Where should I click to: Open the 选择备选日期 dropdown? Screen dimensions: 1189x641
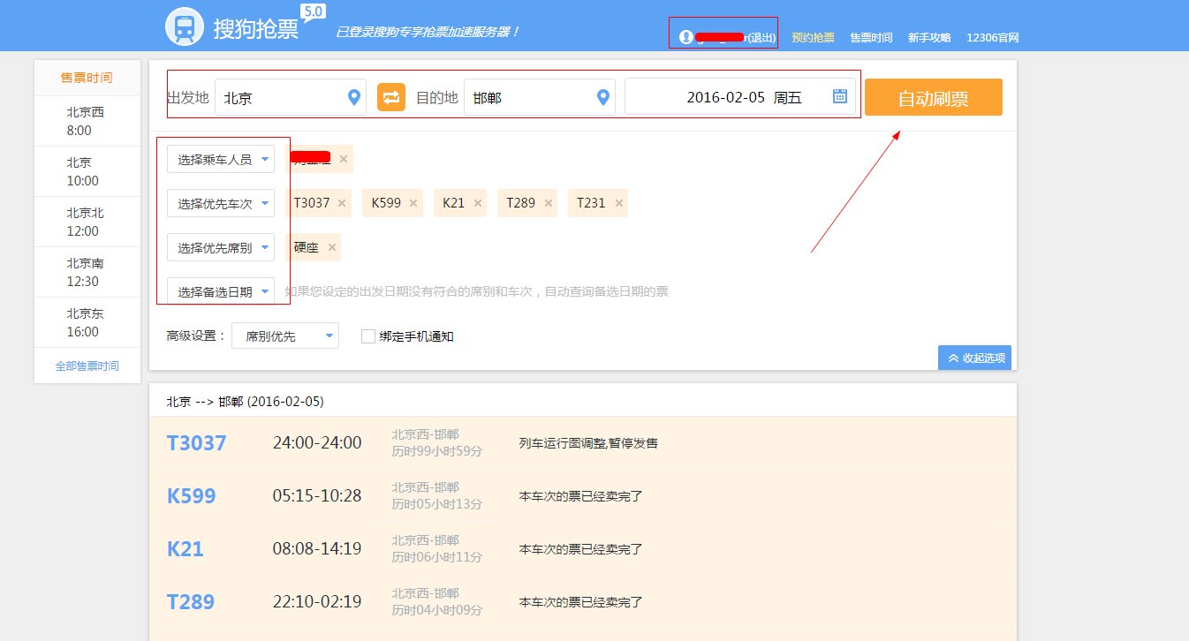[x=220, y=291]
